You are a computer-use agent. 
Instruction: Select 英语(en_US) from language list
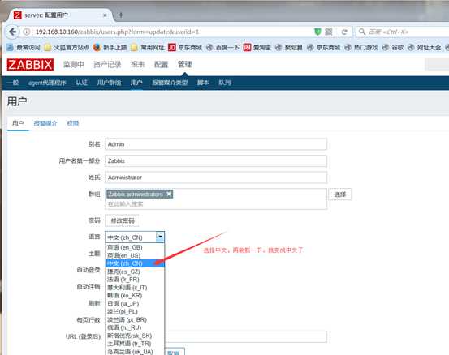(x=135, y=255)
